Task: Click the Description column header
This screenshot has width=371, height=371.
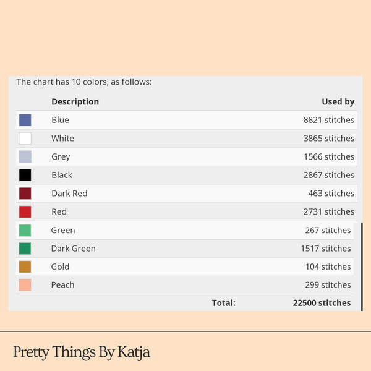Action: click(75, 102)
